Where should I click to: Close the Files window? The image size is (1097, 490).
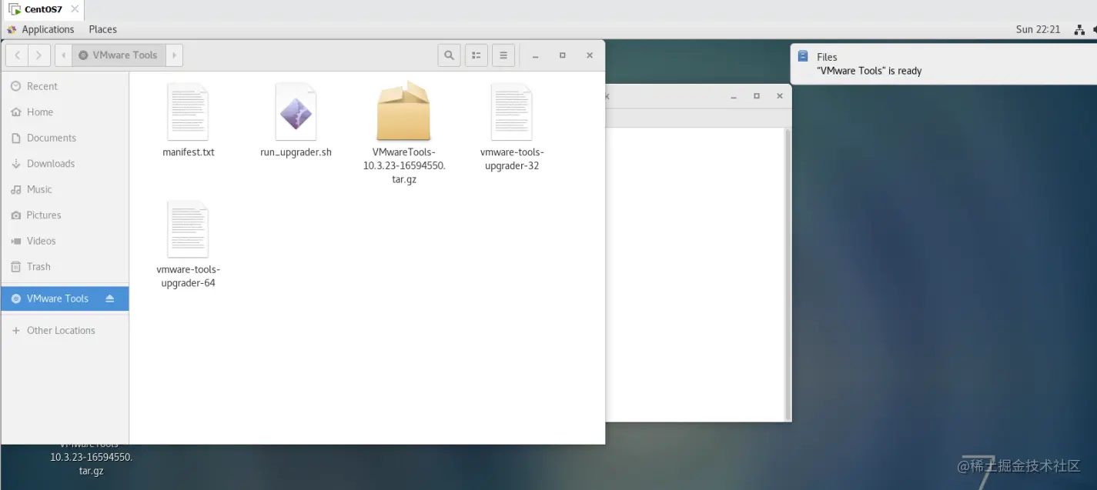590,55
